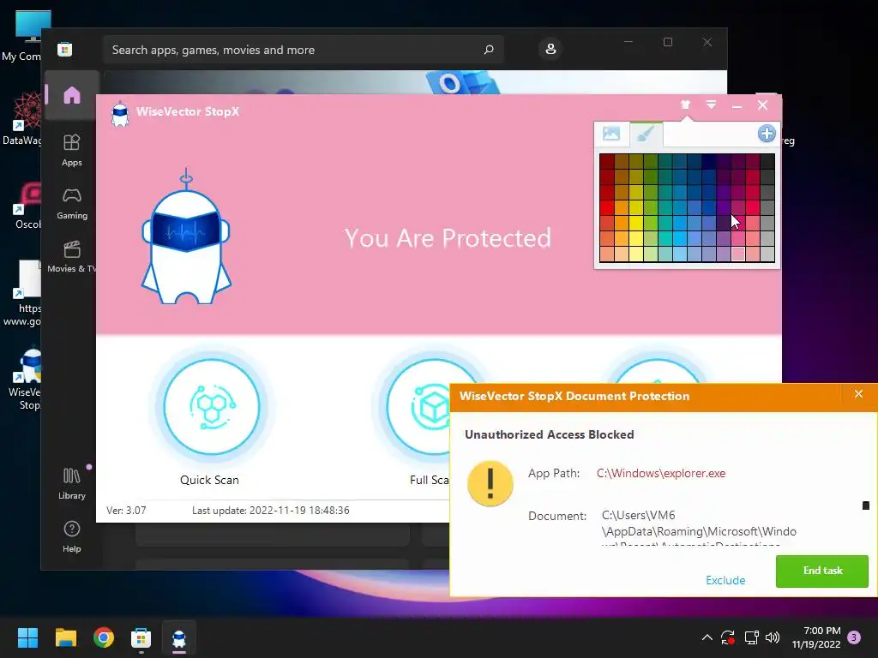Open the notification badge showing 3
This screenshot has width=878, height=658.
(x=854, y=637)
